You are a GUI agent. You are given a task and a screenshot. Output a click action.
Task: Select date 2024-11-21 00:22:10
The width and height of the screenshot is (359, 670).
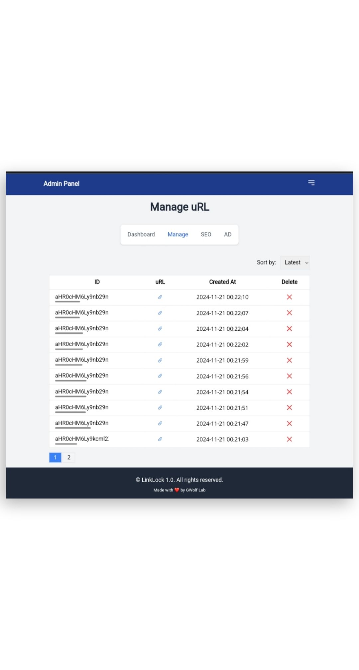(x=222, y=297)
